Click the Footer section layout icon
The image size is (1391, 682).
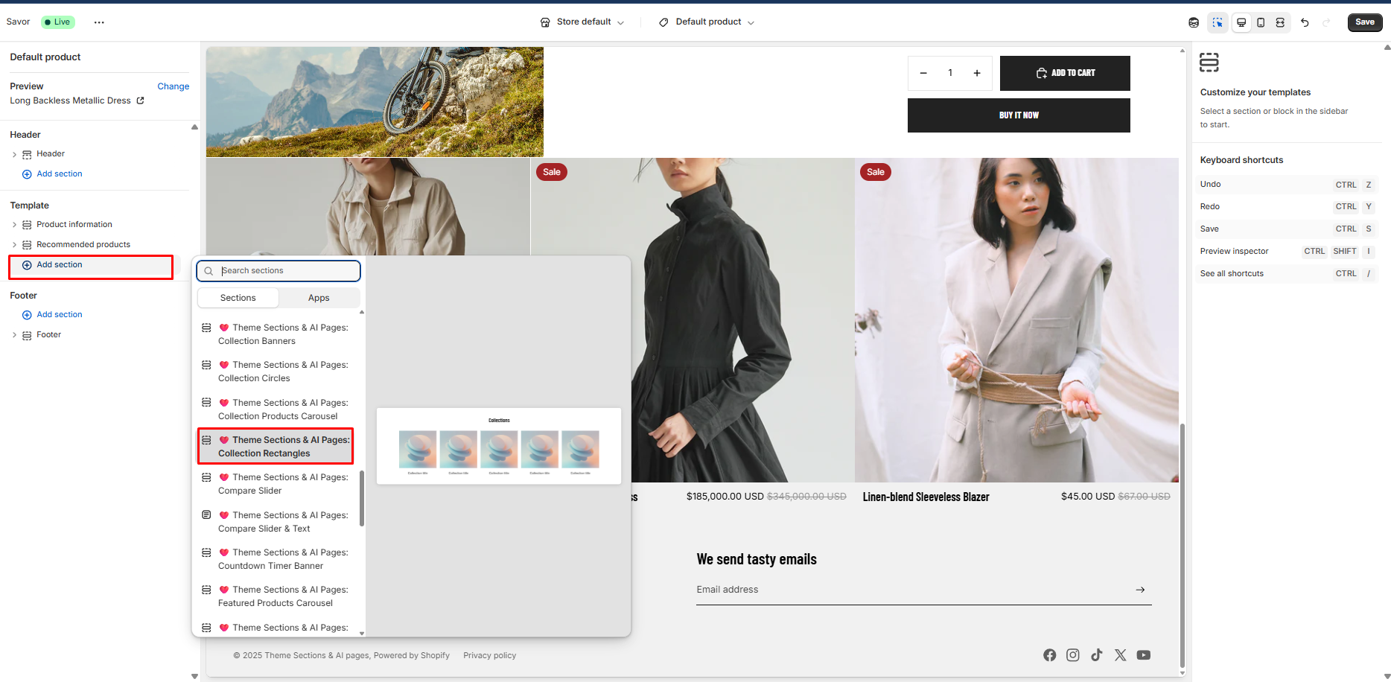tap(27, 335)
